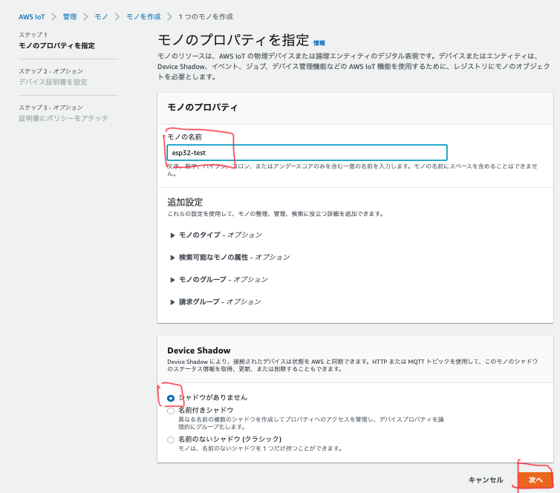The image size is (560, 493).
Task: Open the 情報 info link beside the heading
Action: click(x=319, y=43)
